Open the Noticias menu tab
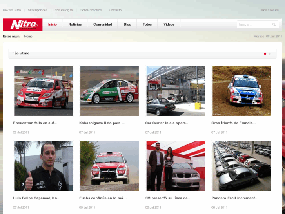This screenshot has width=285, height=214. click(x=75, y=24)
